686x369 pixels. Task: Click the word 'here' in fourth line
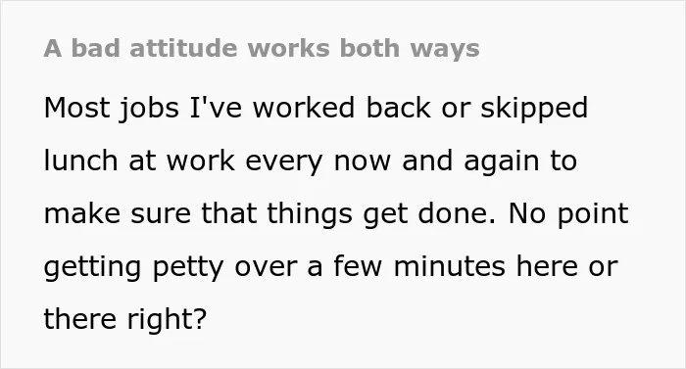click(547, 266)
